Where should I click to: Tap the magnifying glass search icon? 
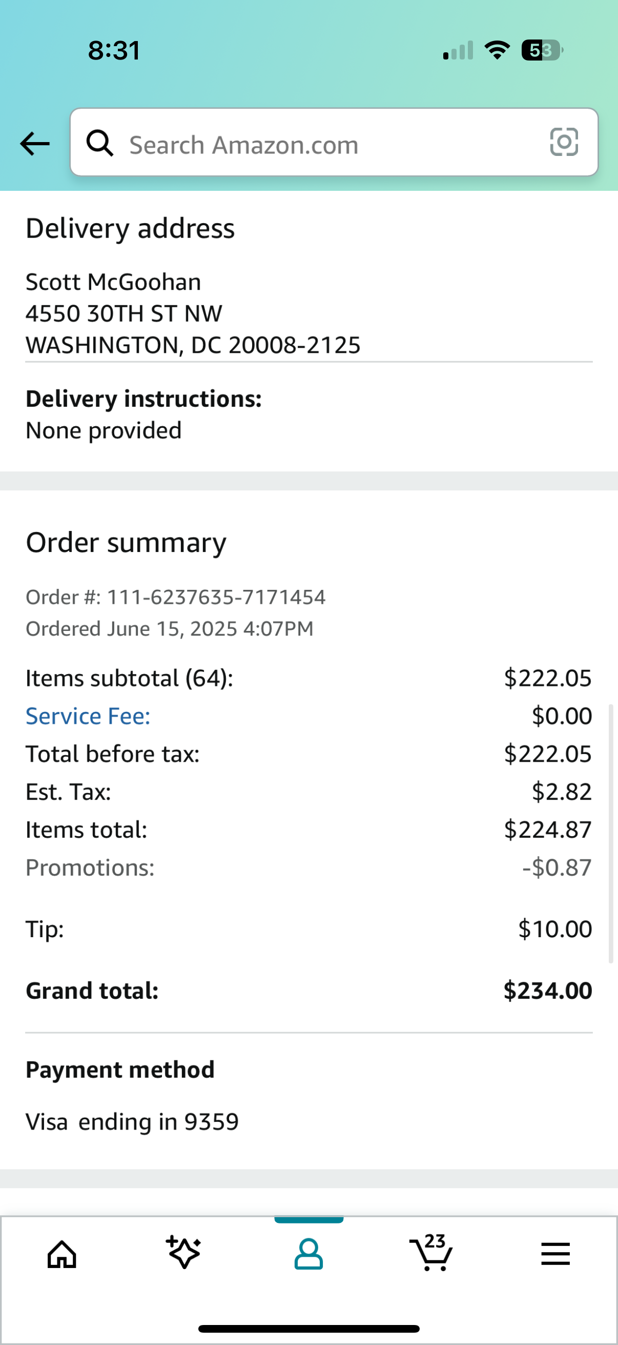(100, 143)
